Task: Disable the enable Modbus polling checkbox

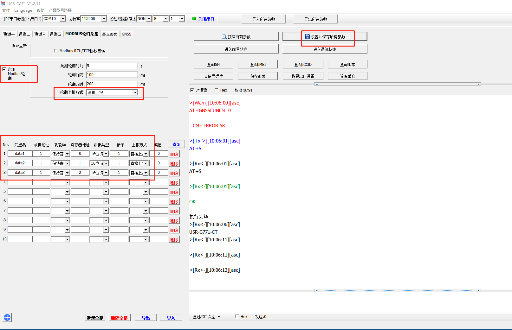Action: pyautogui.click(x=4, y=69)
